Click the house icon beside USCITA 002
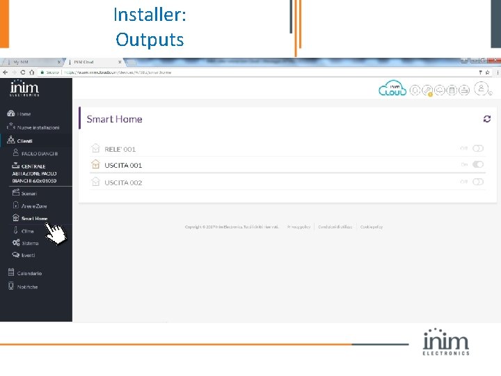501x376 pixels. tap(95, 182)
